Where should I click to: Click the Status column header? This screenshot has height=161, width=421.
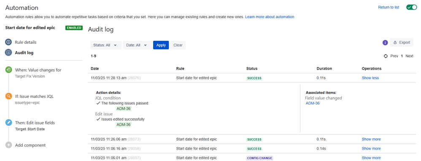pos(252,69)
